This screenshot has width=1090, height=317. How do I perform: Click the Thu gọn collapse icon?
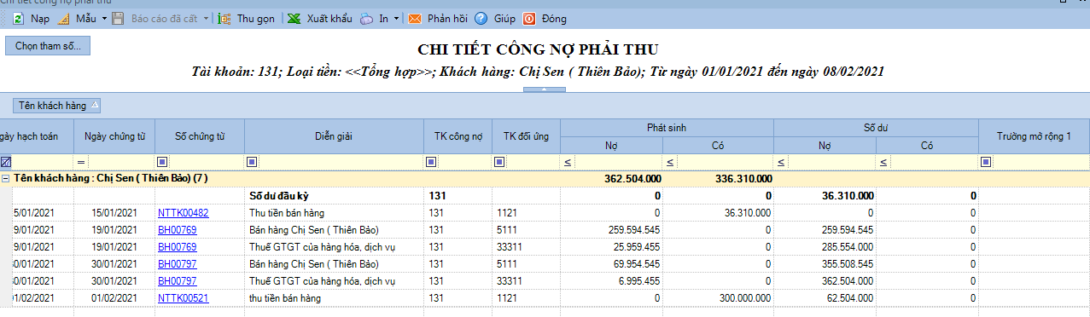tap(224, 18)
